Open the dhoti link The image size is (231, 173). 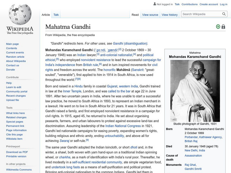134,147
